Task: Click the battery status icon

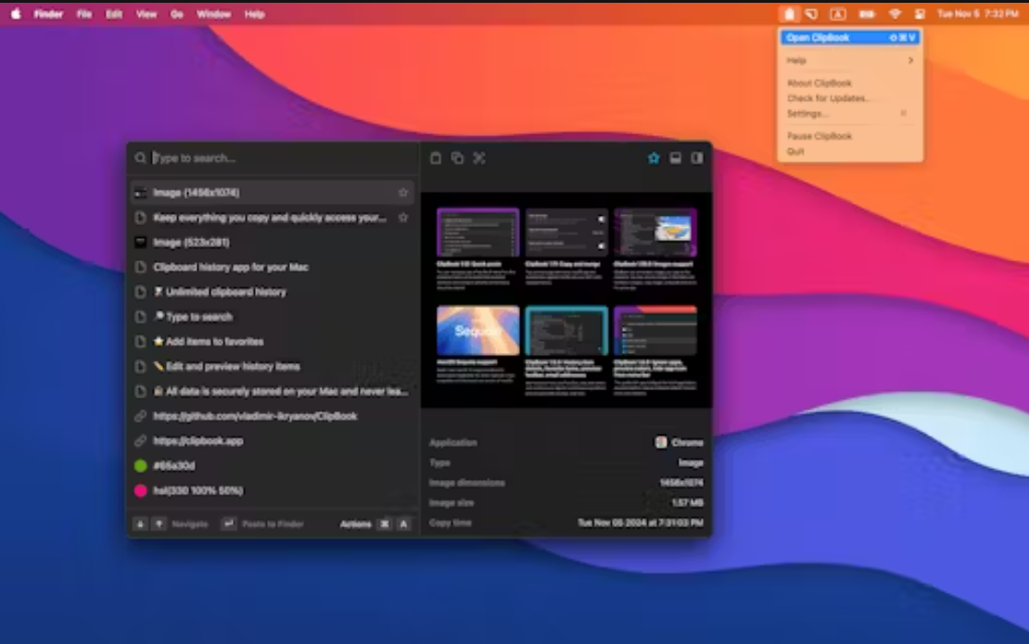Action: click(867, 14)
